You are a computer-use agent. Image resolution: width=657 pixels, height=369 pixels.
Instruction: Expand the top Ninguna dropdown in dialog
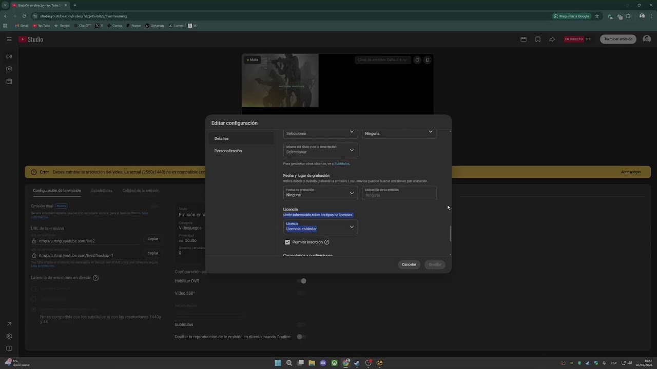point(399,133)
